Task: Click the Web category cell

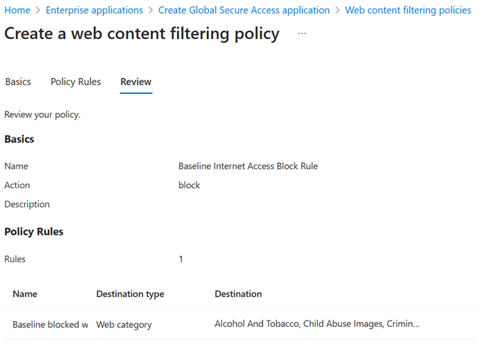Action: click(124, 325)
